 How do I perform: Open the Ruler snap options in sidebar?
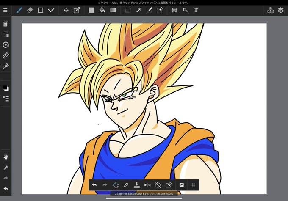[x=6, y=55]
